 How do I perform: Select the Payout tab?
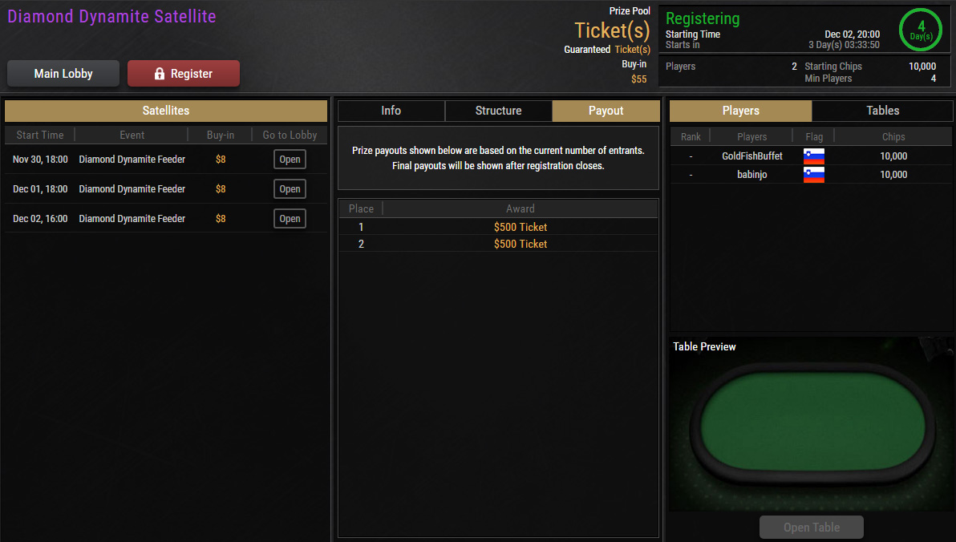click(x=606, y=111)
